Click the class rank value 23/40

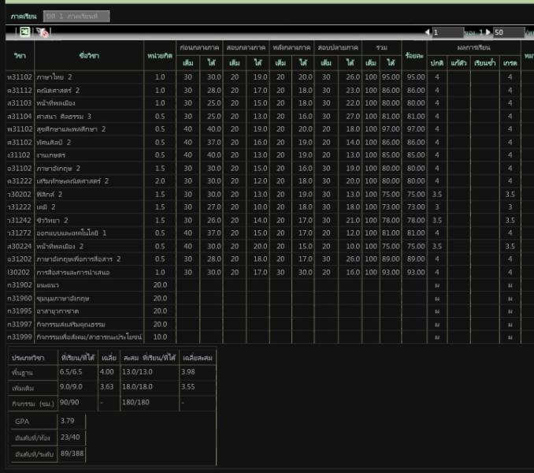coord(70,437)
